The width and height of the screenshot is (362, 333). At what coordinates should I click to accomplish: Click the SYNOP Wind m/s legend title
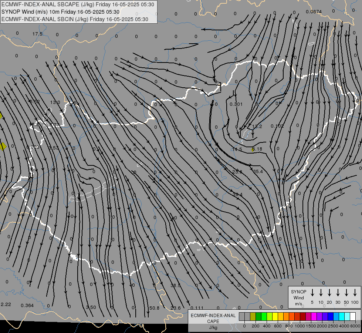tap(298, 297)
